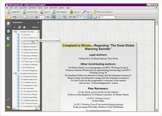This screenshot has width=162, height=116.
Task: Click the zoom in plus button
Action: (x=74, y=17)
